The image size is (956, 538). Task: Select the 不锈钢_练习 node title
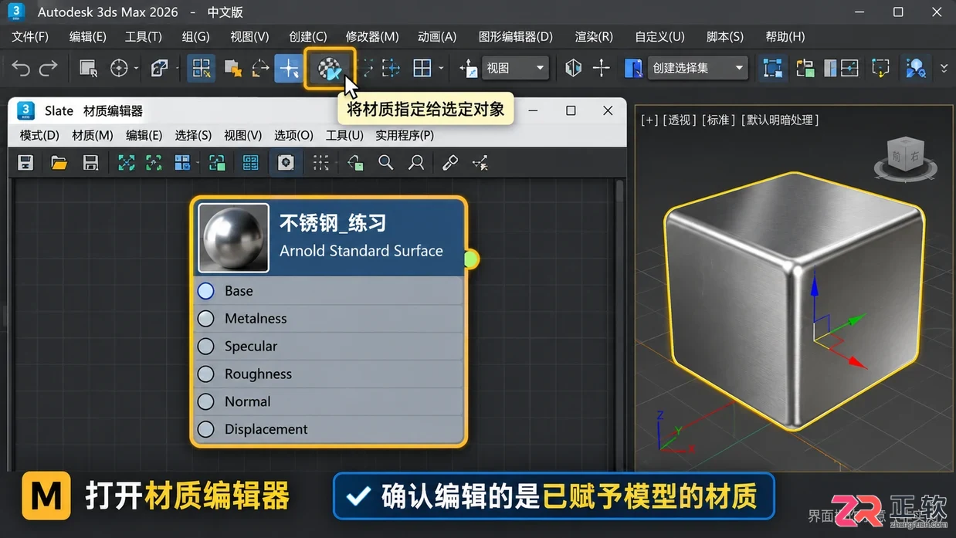333,223
